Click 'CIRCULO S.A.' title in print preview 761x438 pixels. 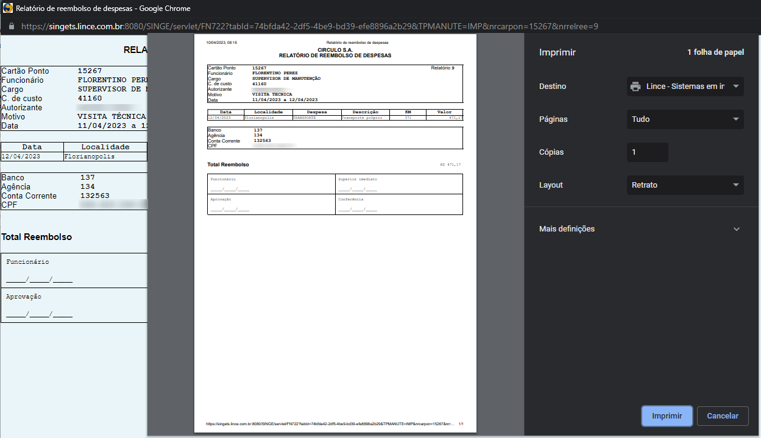click(x=334, y=50)
